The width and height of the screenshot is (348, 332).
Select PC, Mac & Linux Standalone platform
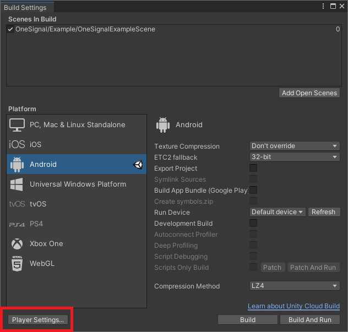(77, 125)
